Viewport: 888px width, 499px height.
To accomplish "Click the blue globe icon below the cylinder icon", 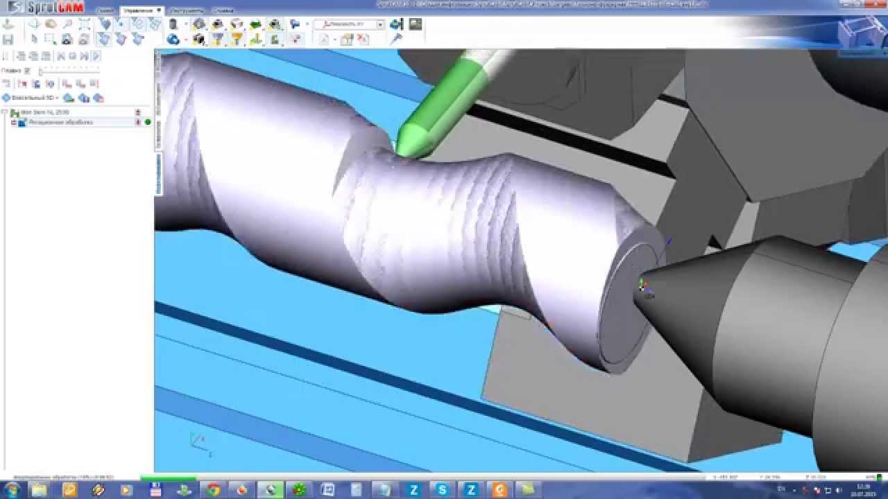I will 173,40.
